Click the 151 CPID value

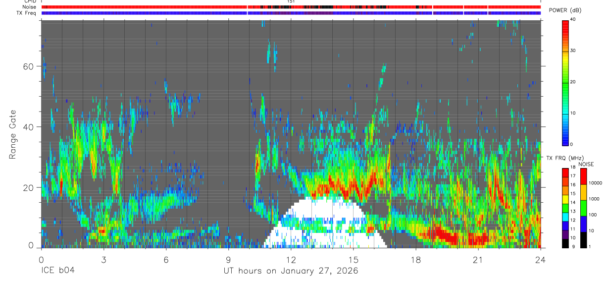coord(291,1)
